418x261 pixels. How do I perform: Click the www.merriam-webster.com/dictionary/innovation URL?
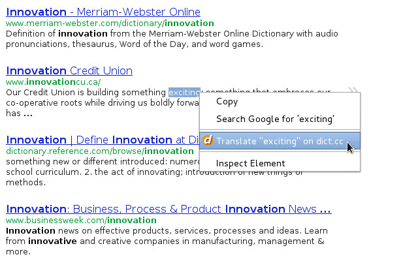(110, 23)
